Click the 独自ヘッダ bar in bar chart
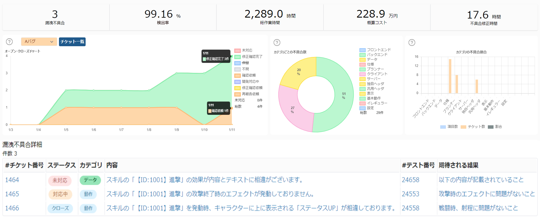Image resolution: width=540 pixels, height=218 pixels. pos(477,86)
